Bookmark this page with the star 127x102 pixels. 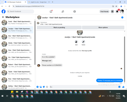116,6
